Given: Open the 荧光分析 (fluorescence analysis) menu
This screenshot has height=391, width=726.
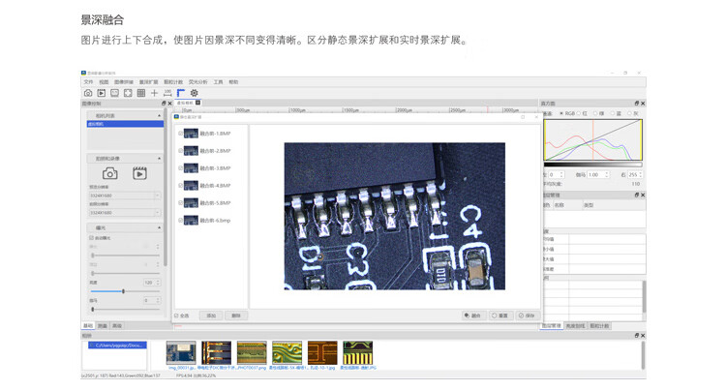Looking at the screenshot, I should [x=197, y=82].
